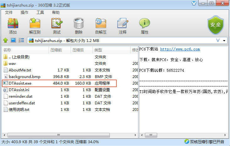230x146 pixels.
Task: Select the 'DTAssist.ini' file name
Action: 19,90
